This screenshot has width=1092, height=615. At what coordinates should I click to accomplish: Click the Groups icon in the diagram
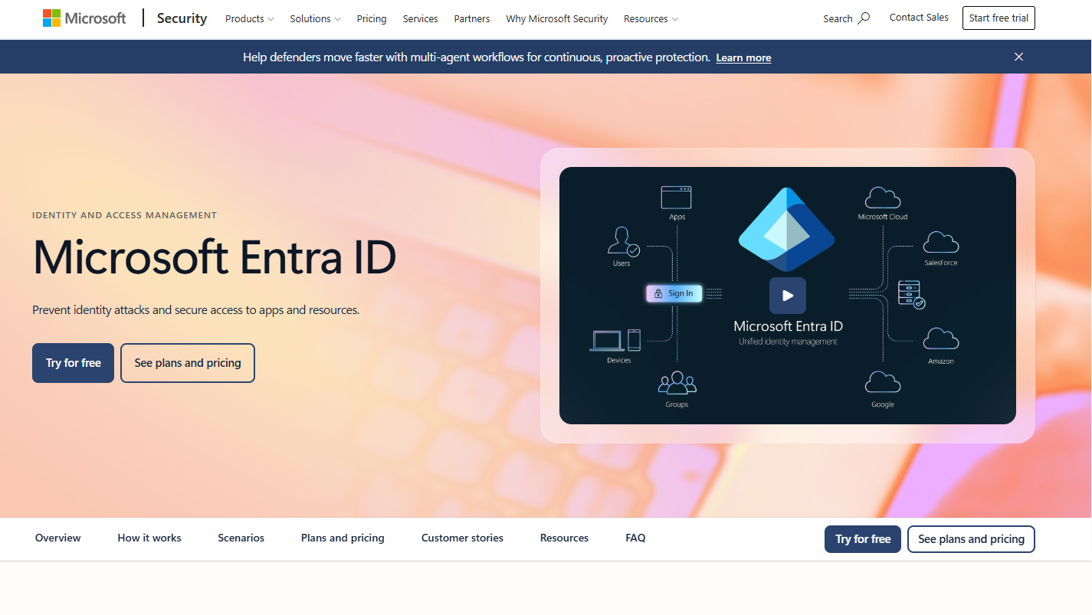coord(677,382)
